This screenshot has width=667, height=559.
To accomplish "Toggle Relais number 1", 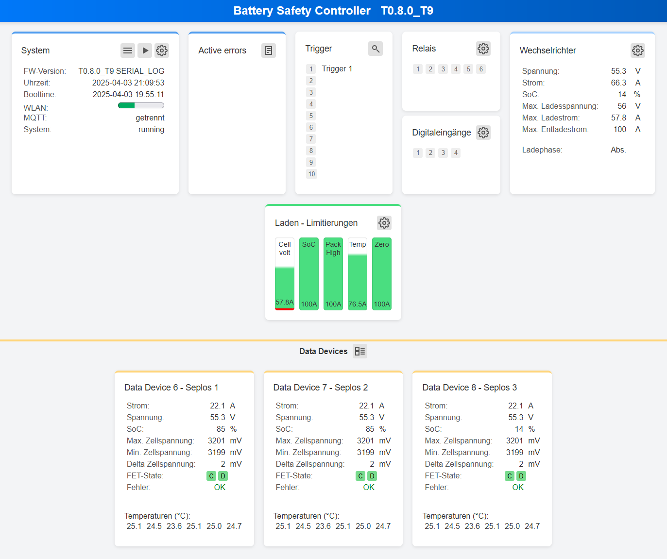I will click(x=418, y=69).
